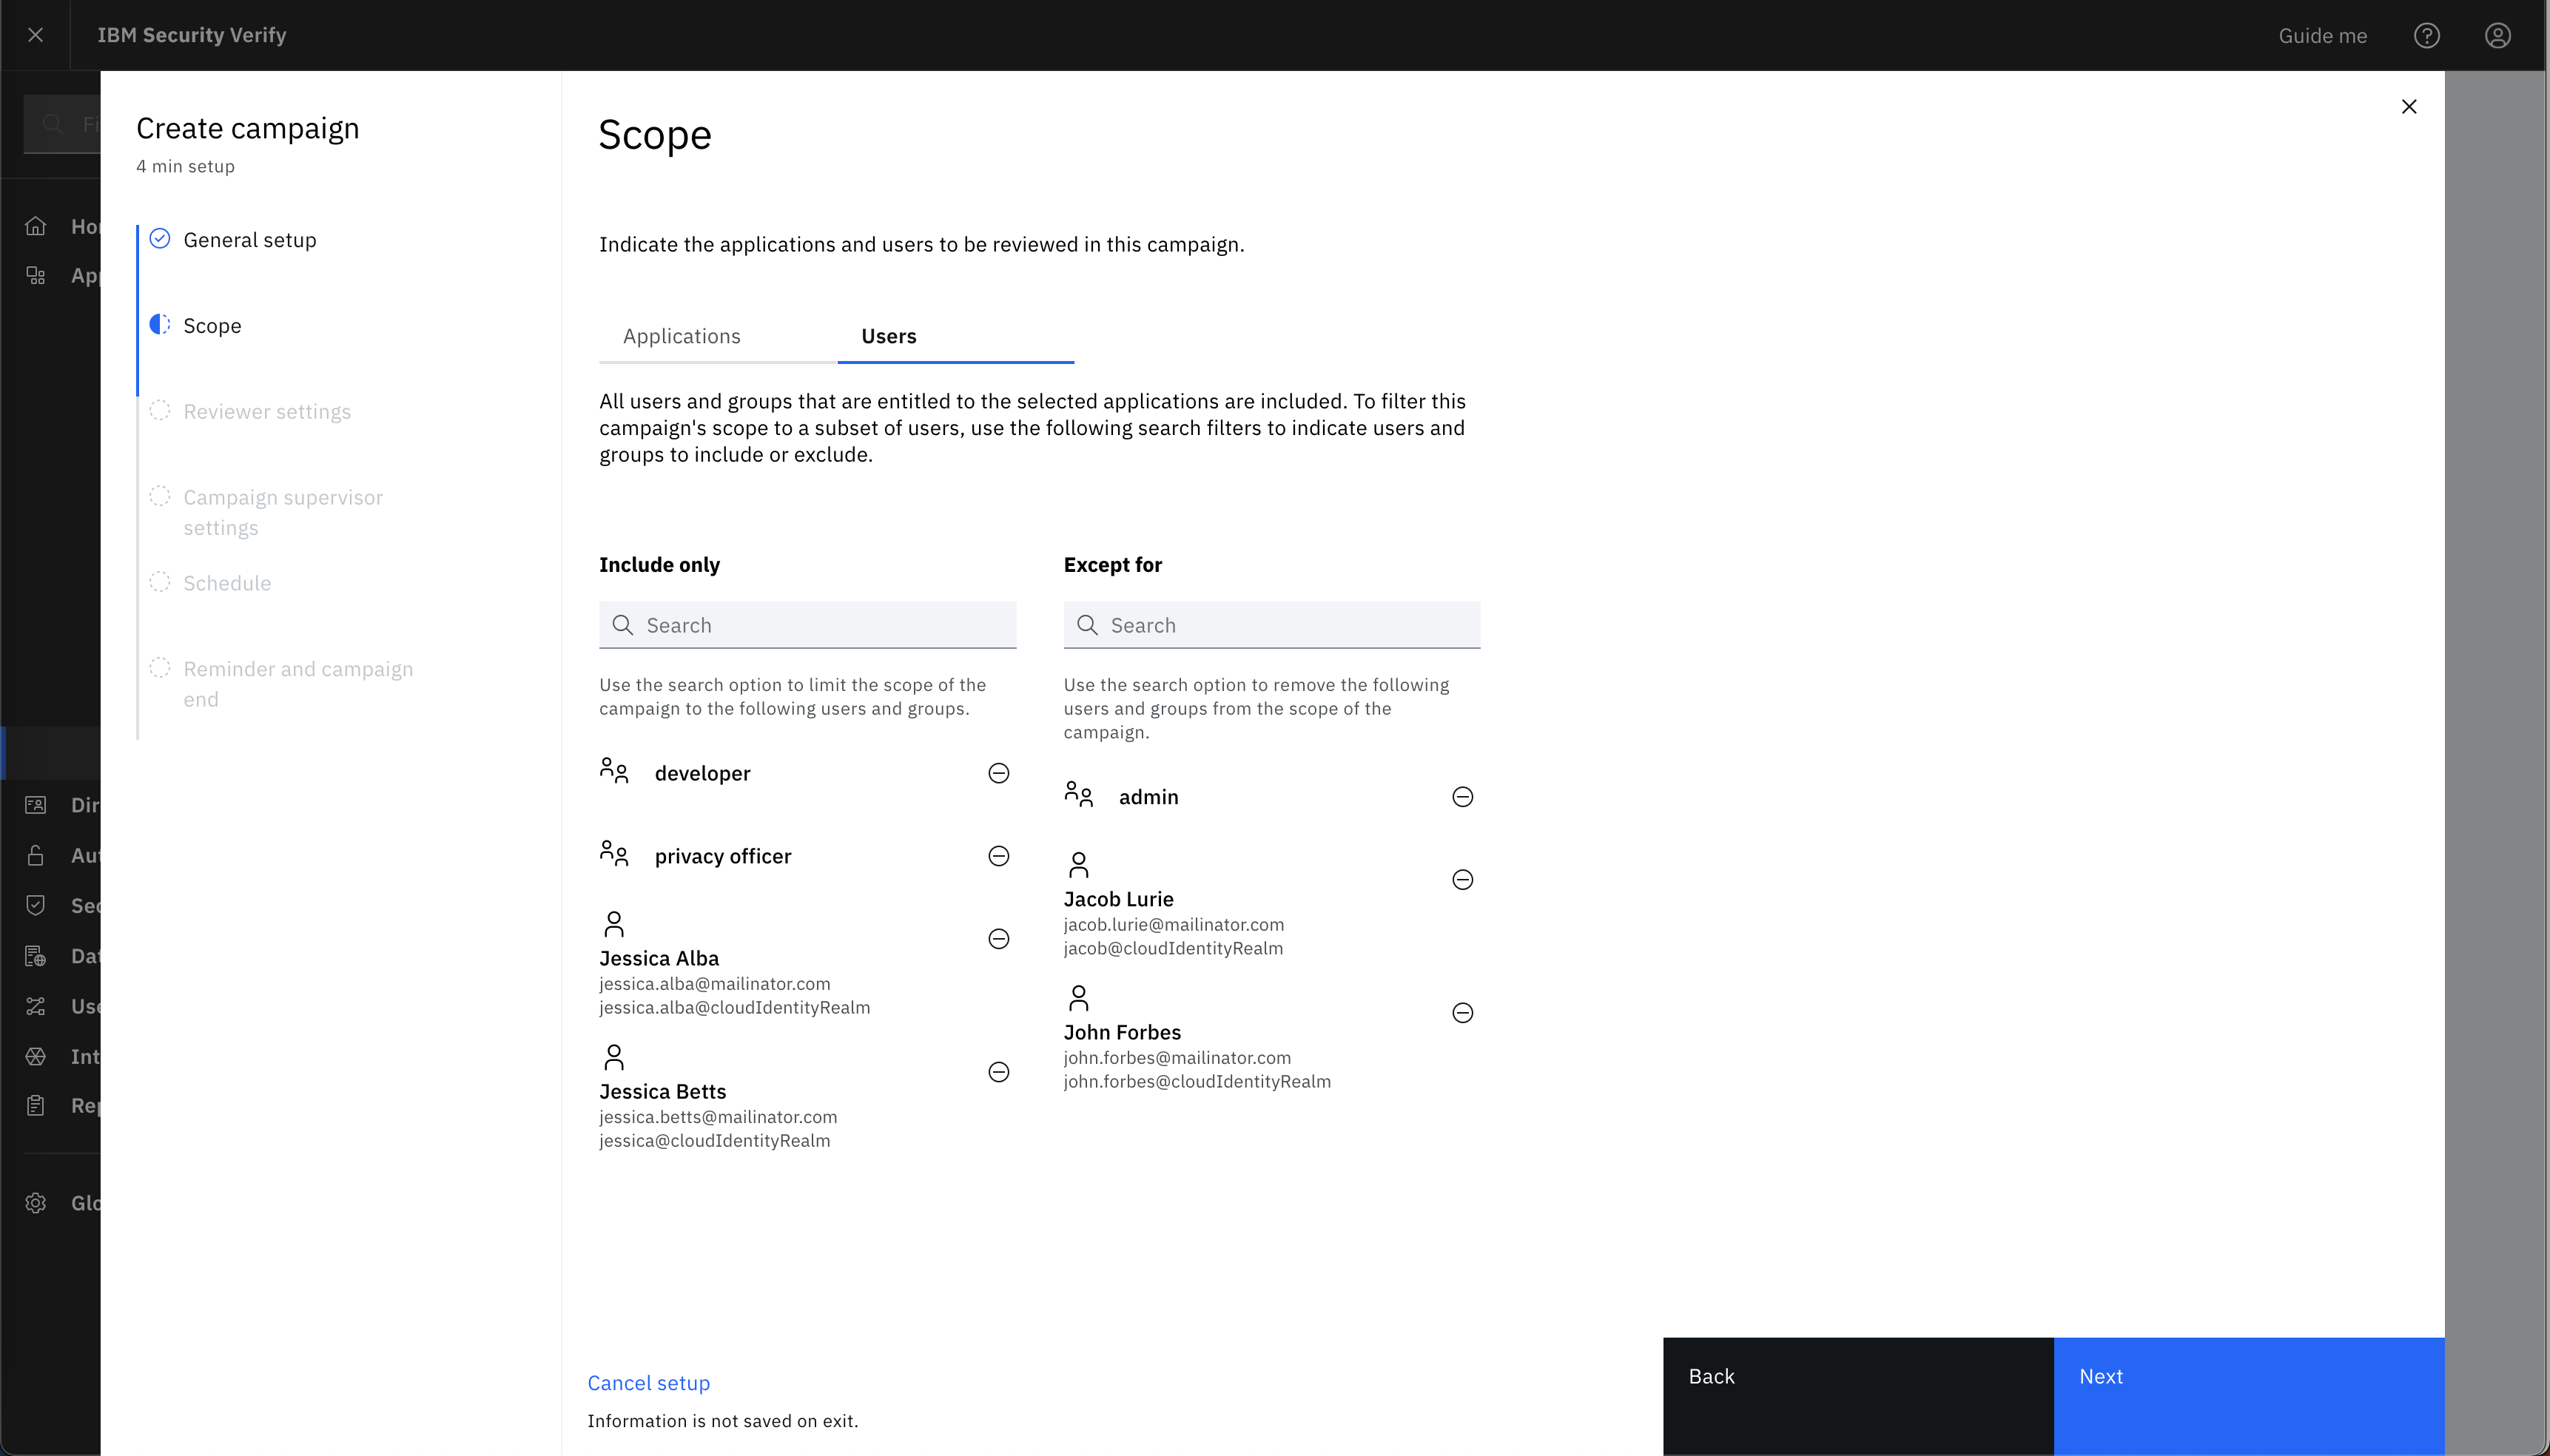
Task: Click the Jessica Alba name text
Action: click(659, 958)
